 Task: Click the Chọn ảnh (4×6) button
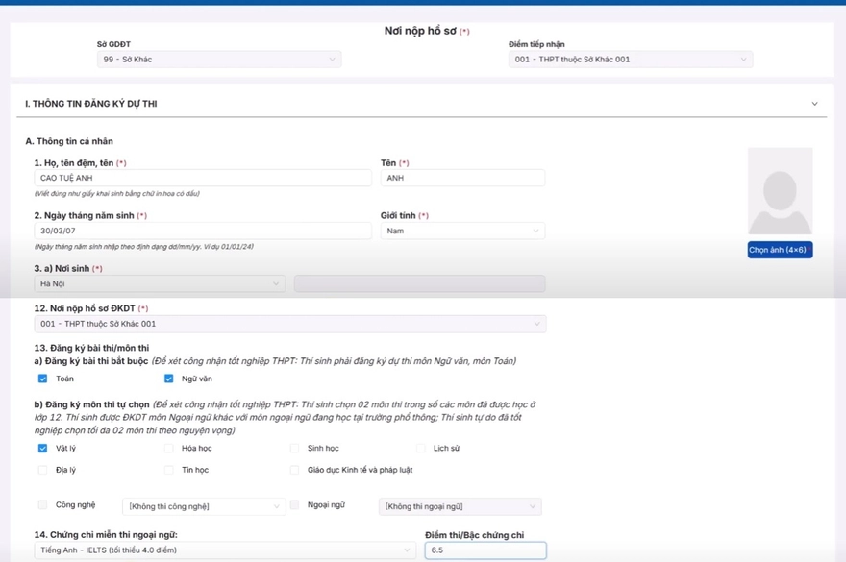coord(780,250)
